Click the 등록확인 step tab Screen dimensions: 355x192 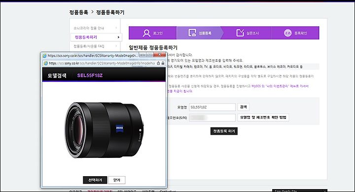tap(295, 33)
